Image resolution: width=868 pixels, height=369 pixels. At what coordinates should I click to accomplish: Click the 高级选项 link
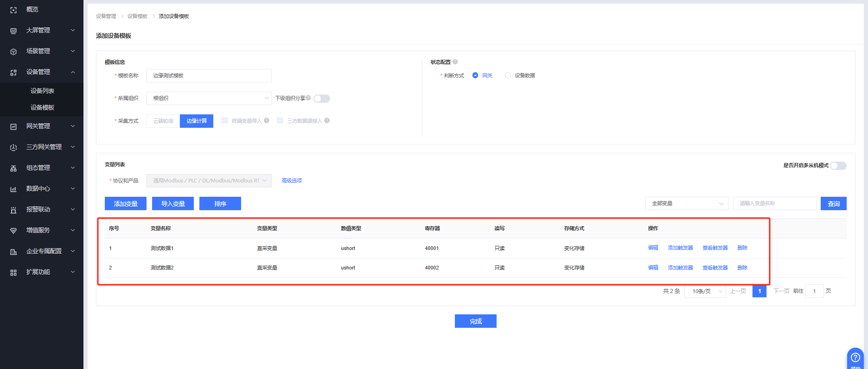click(x=292, y=181)
